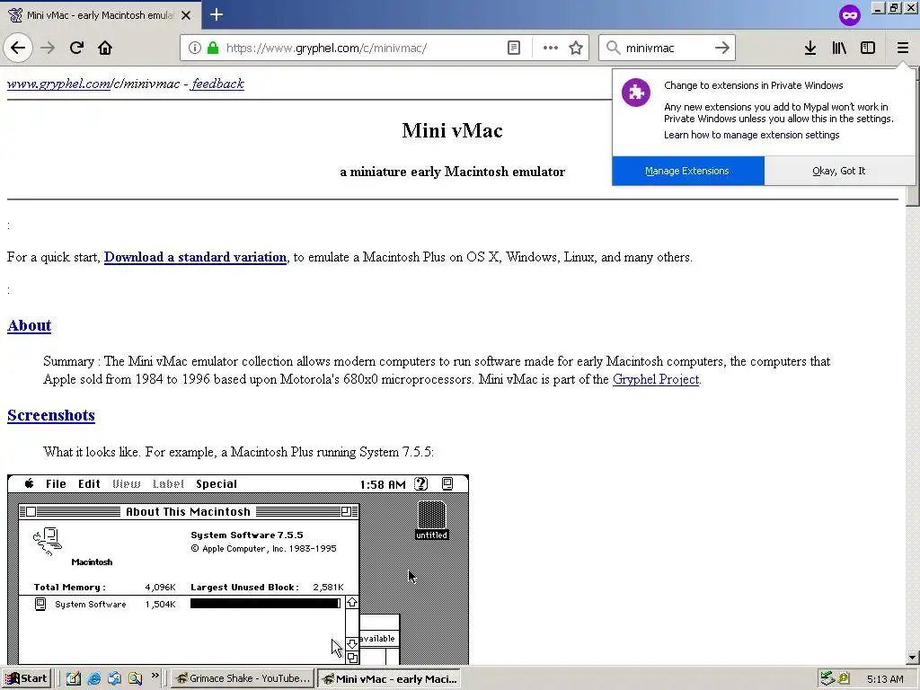Open the downloads panel
This screenshot has height=690, width=920.
[x=810, y=48]
